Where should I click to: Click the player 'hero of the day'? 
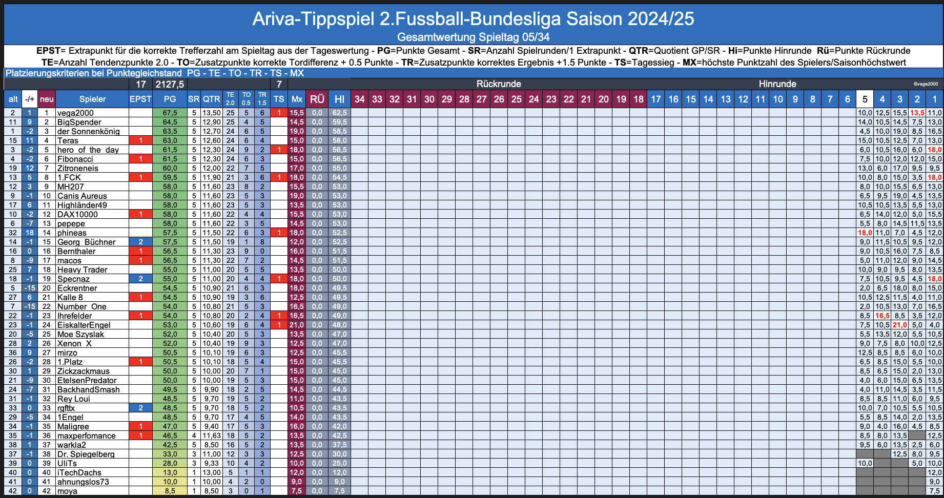tap(88, 150)
